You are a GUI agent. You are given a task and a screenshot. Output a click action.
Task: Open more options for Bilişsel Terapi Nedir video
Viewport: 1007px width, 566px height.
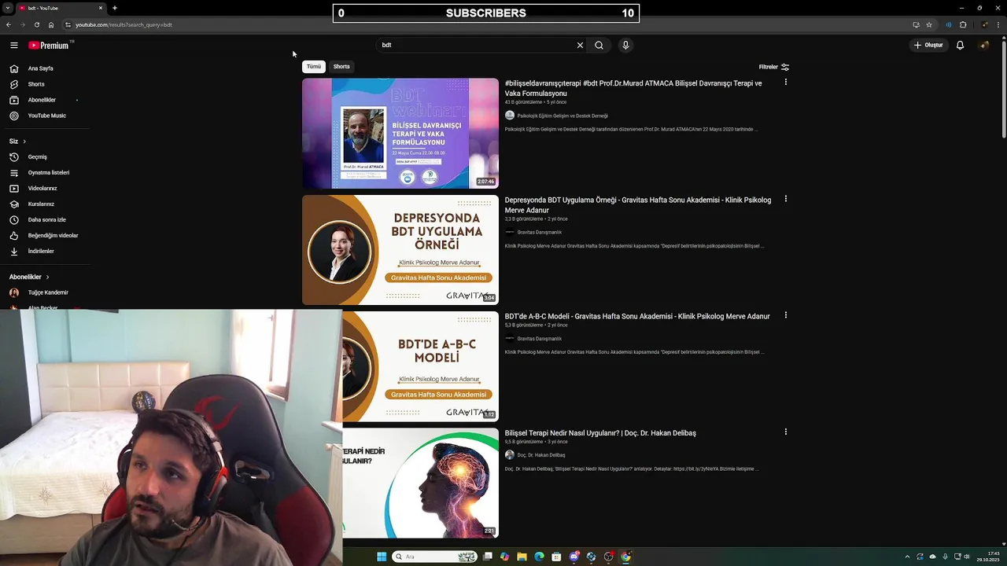click(785, 432)
